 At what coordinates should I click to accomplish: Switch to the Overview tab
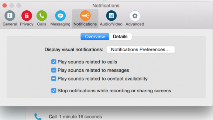point(95,36)
